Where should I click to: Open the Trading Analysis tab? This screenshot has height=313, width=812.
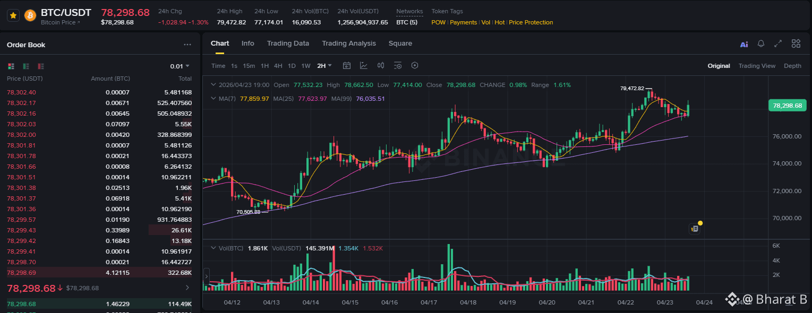tap(349, 44)
